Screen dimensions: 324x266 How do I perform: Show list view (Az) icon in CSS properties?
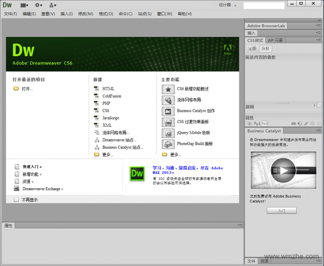pos(257,123)
